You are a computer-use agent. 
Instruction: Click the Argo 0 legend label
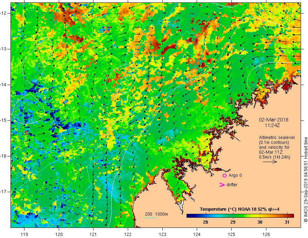coord(235,175)
